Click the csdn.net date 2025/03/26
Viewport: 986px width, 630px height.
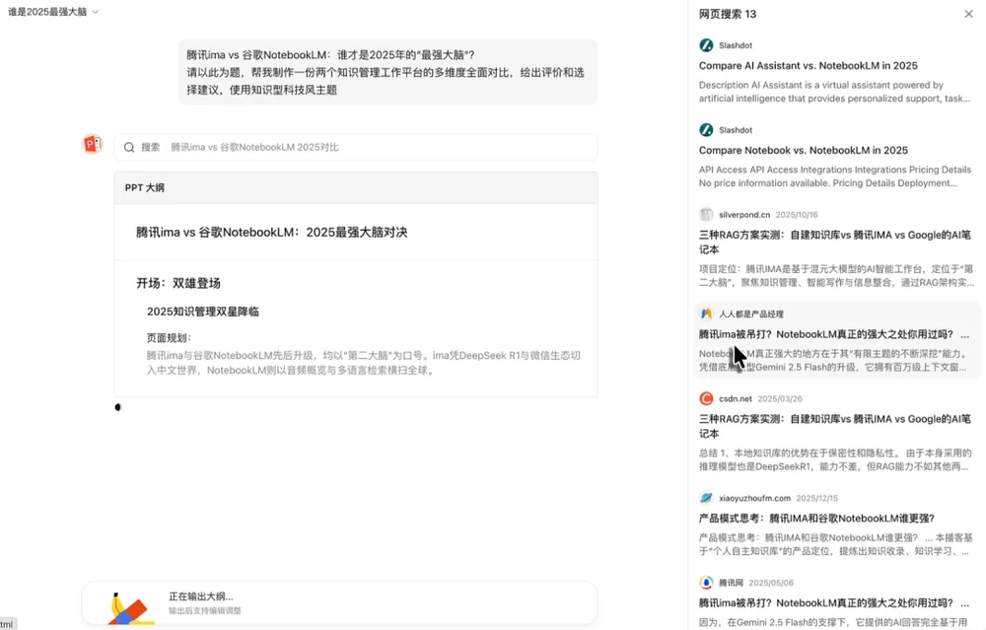coord(779,398)
